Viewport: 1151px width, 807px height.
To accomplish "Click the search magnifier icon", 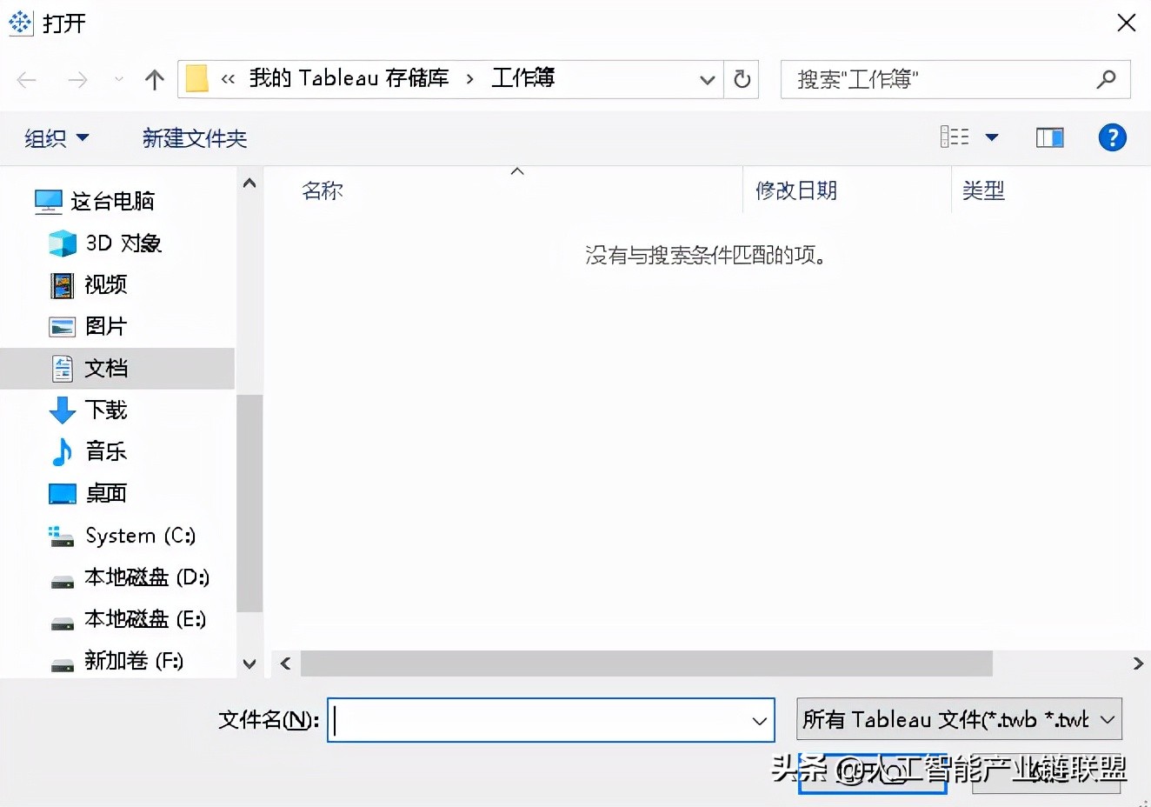I will (1105, 79).
